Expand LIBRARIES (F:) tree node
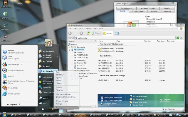Image resolution: width=188 pixels, height=117 pixels. tap(72, 60)
